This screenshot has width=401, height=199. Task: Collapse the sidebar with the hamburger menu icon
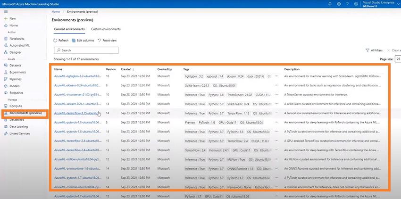pos(6,12)
